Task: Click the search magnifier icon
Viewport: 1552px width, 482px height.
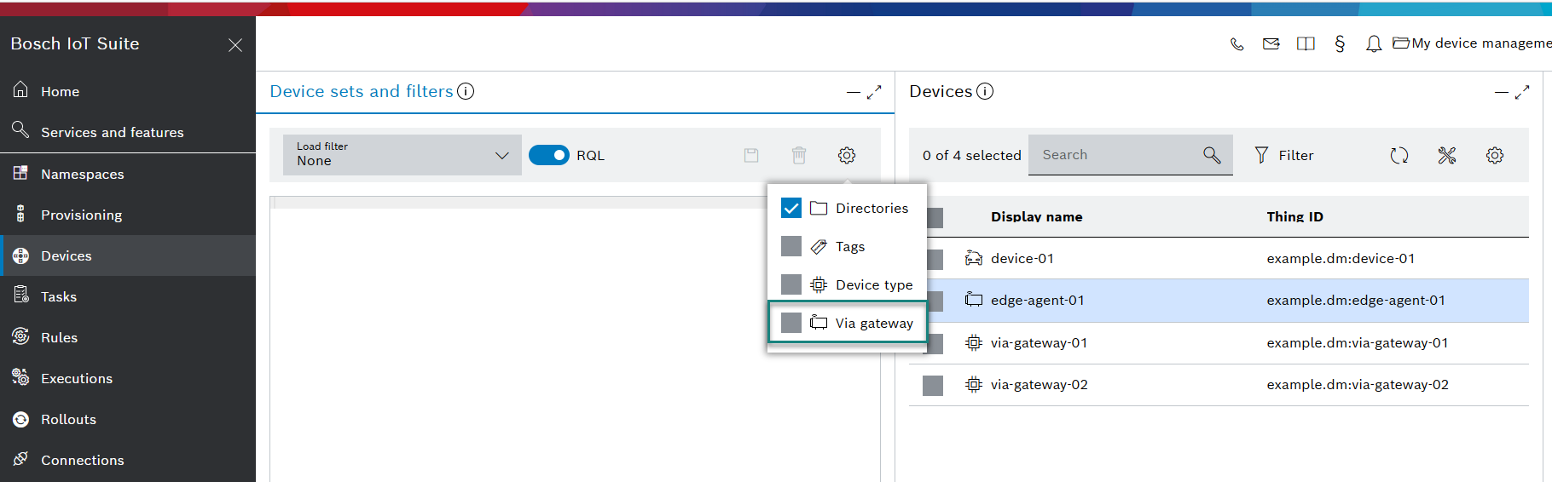Action: click(1212, 155)
